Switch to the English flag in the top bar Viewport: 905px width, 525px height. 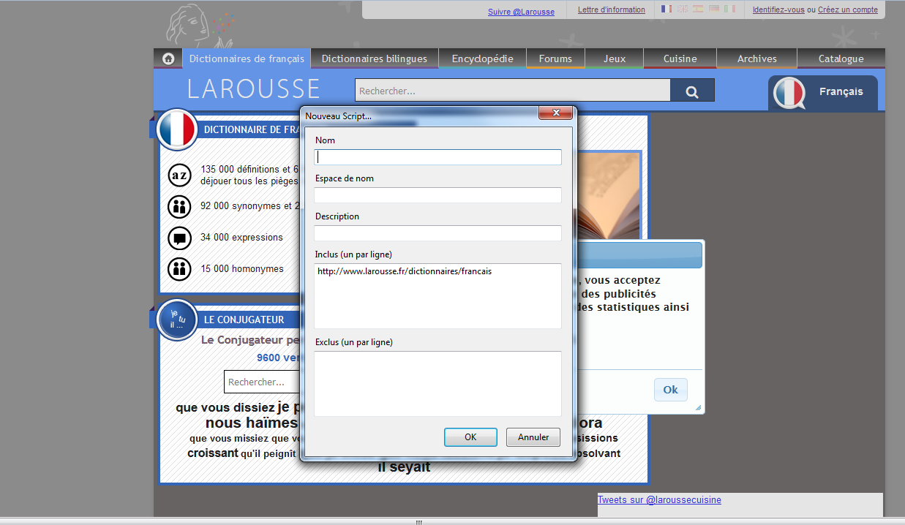point(683,10)
